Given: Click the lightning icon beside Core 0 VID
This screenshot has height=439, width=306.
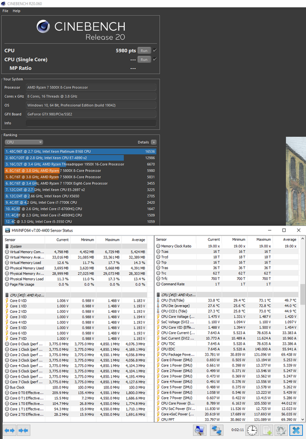Looking at the screenshot, I should (x=7, y=301).
